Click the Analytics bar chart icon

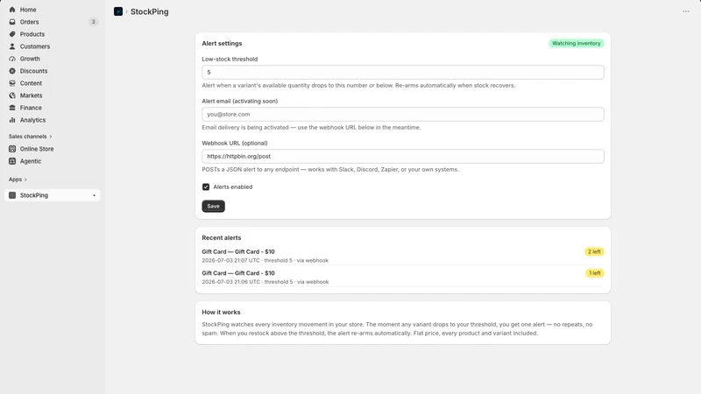click(x=12, y=120)
